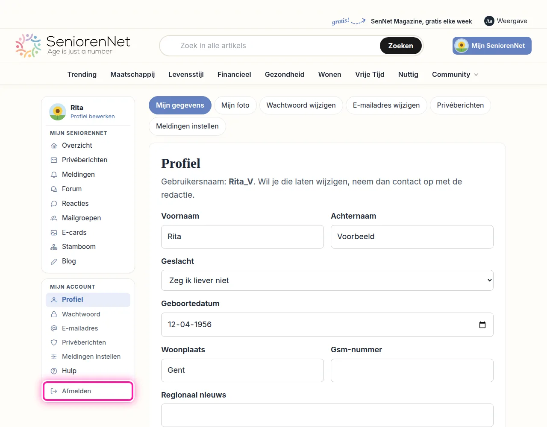Open the Wachtwoord wijzigen tab
This screenshot has height=427, width=547.
tap(301, 105)
